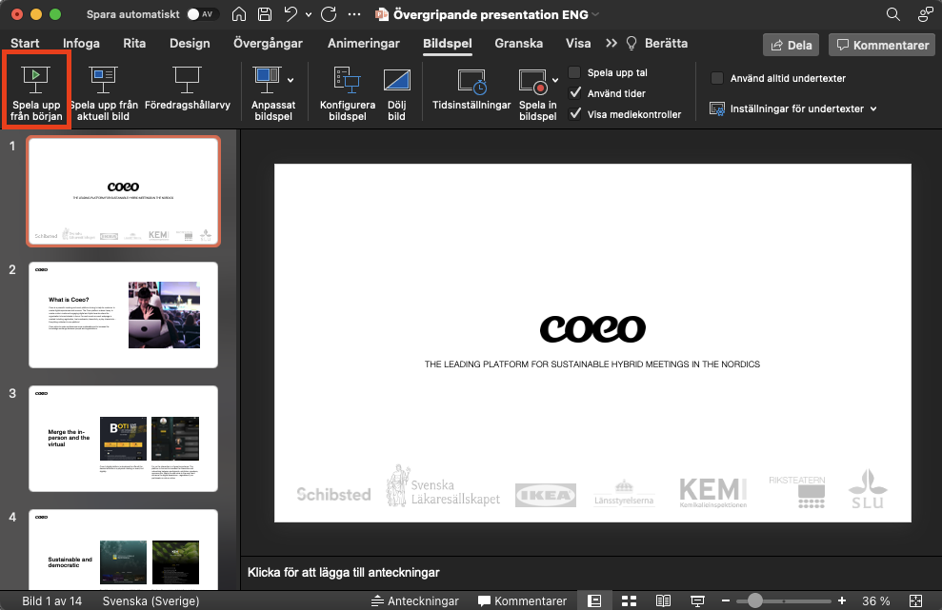
Task: Adjust the zoom slider handle
Action: pyautogui.click(x=755, y=600)
